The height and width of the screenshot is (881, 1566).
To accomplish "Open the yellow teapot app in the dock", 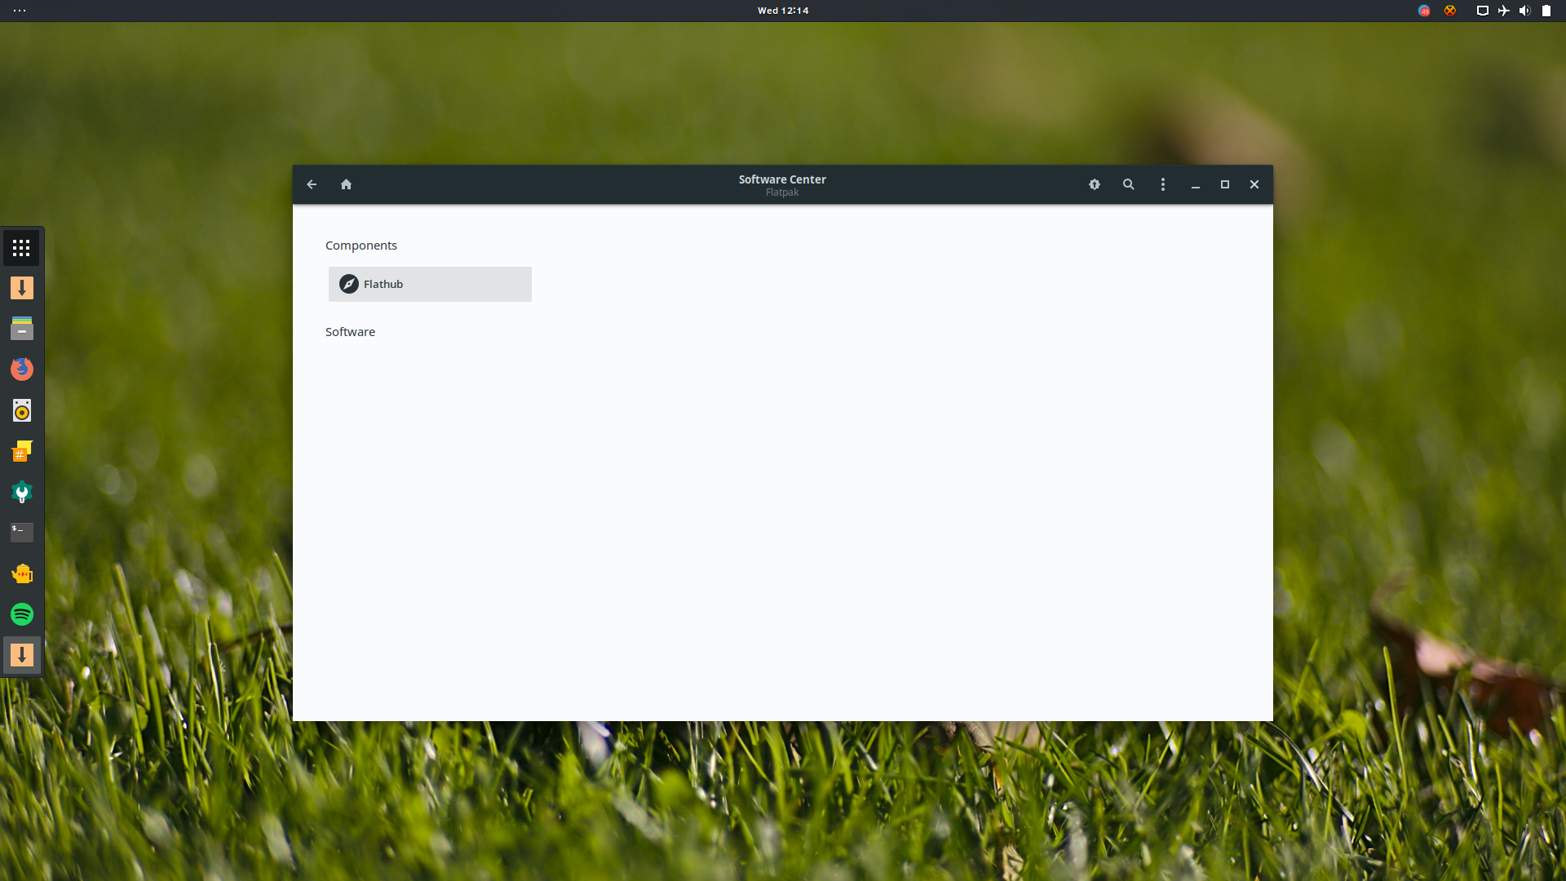I will [x=22, y=573].
